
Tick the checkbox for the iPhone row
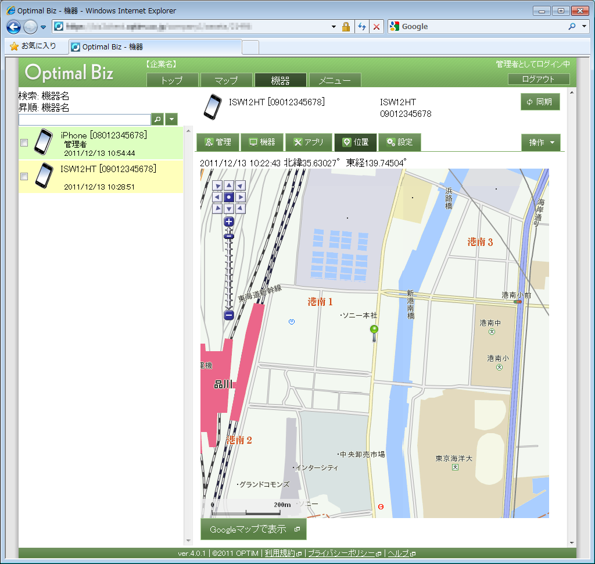tap(24, 143)
